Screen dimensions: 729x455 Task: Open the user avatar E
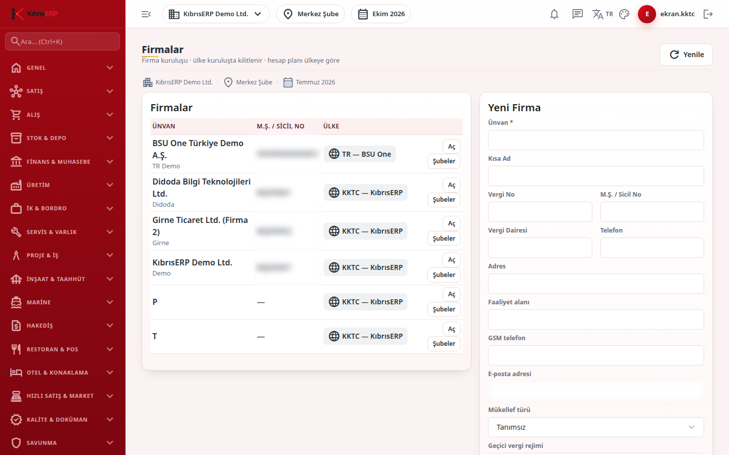pos(647,14)
